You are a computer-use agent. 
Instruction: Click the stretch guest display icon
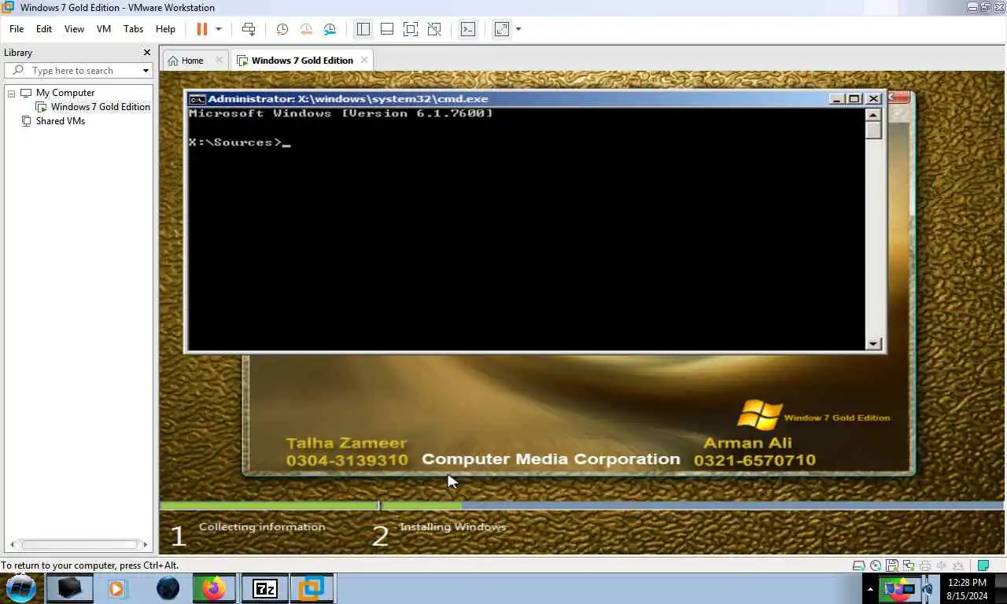click(501, 29)
